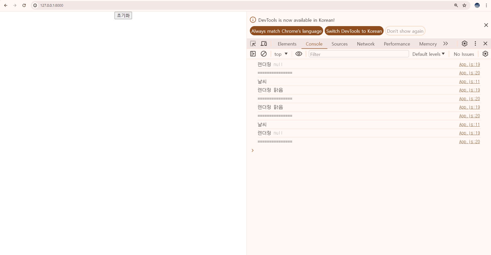Open DevTools customize three-dot menu
The width and height of the screenshot is (491, 255).
(475, 43)
